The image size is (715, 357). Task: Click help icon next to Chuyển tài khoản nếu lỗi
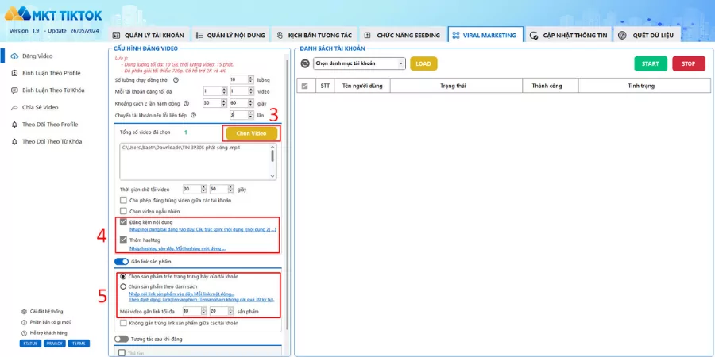pos(193,115)
